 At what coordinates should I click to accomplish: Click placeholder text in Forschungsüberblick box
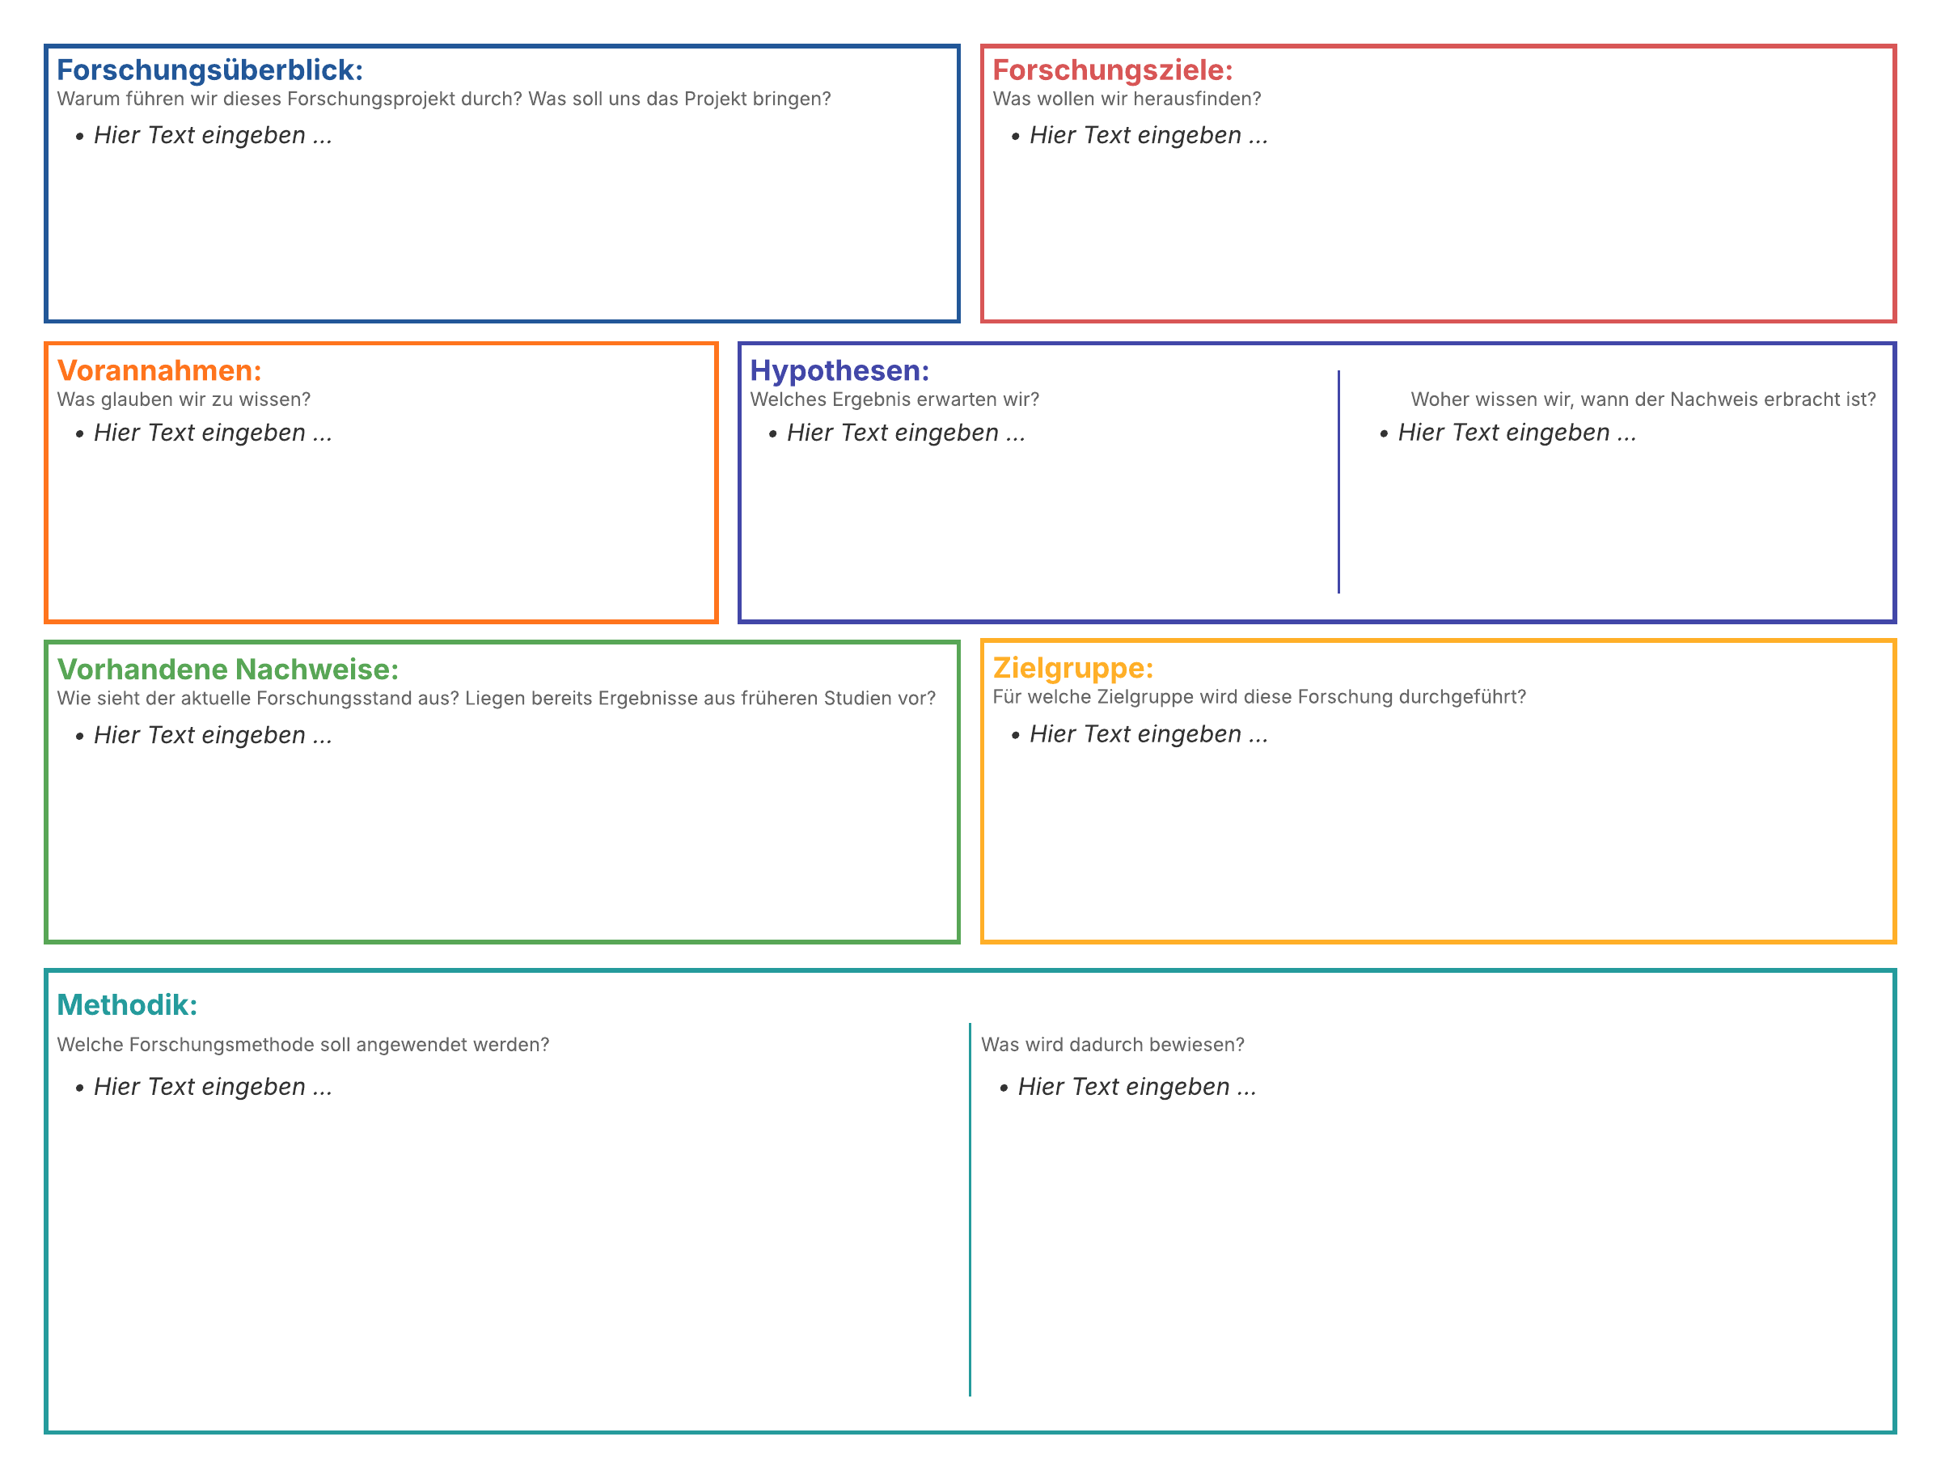click(212, 136)
